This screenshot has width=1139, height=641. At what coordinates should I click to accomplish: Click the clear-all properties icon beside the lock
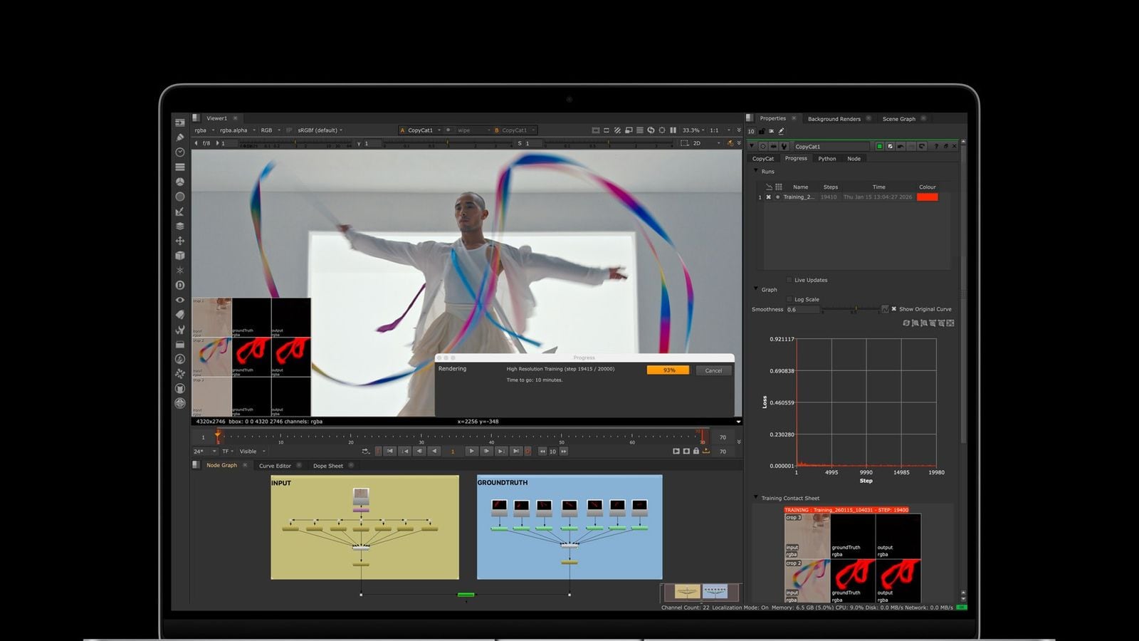[771, 131]
